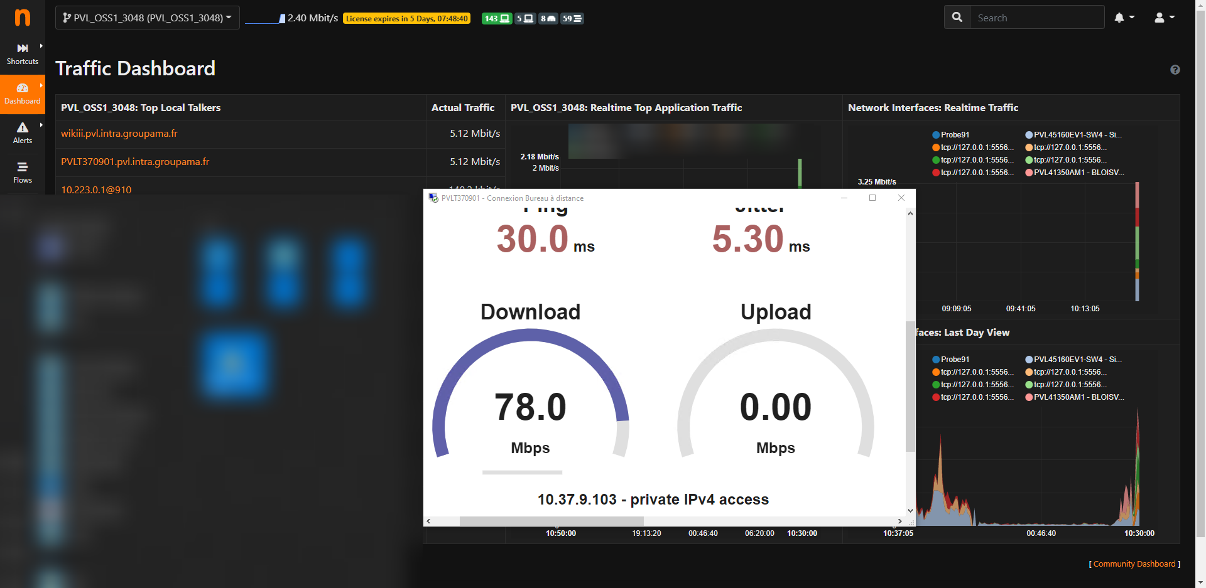Screen dimensions: 1206x588
Task: Switch to the Top Local Talkers panel header
Action: (140, 107)
